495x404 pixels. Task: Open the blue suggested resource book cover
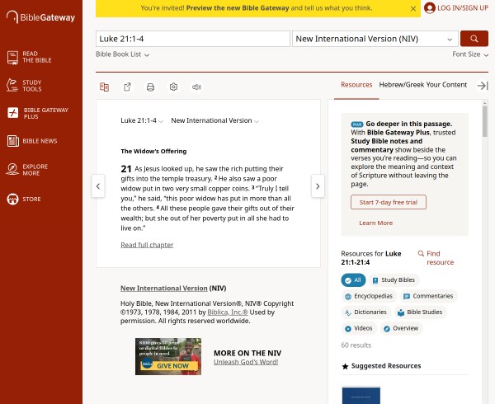361,395
